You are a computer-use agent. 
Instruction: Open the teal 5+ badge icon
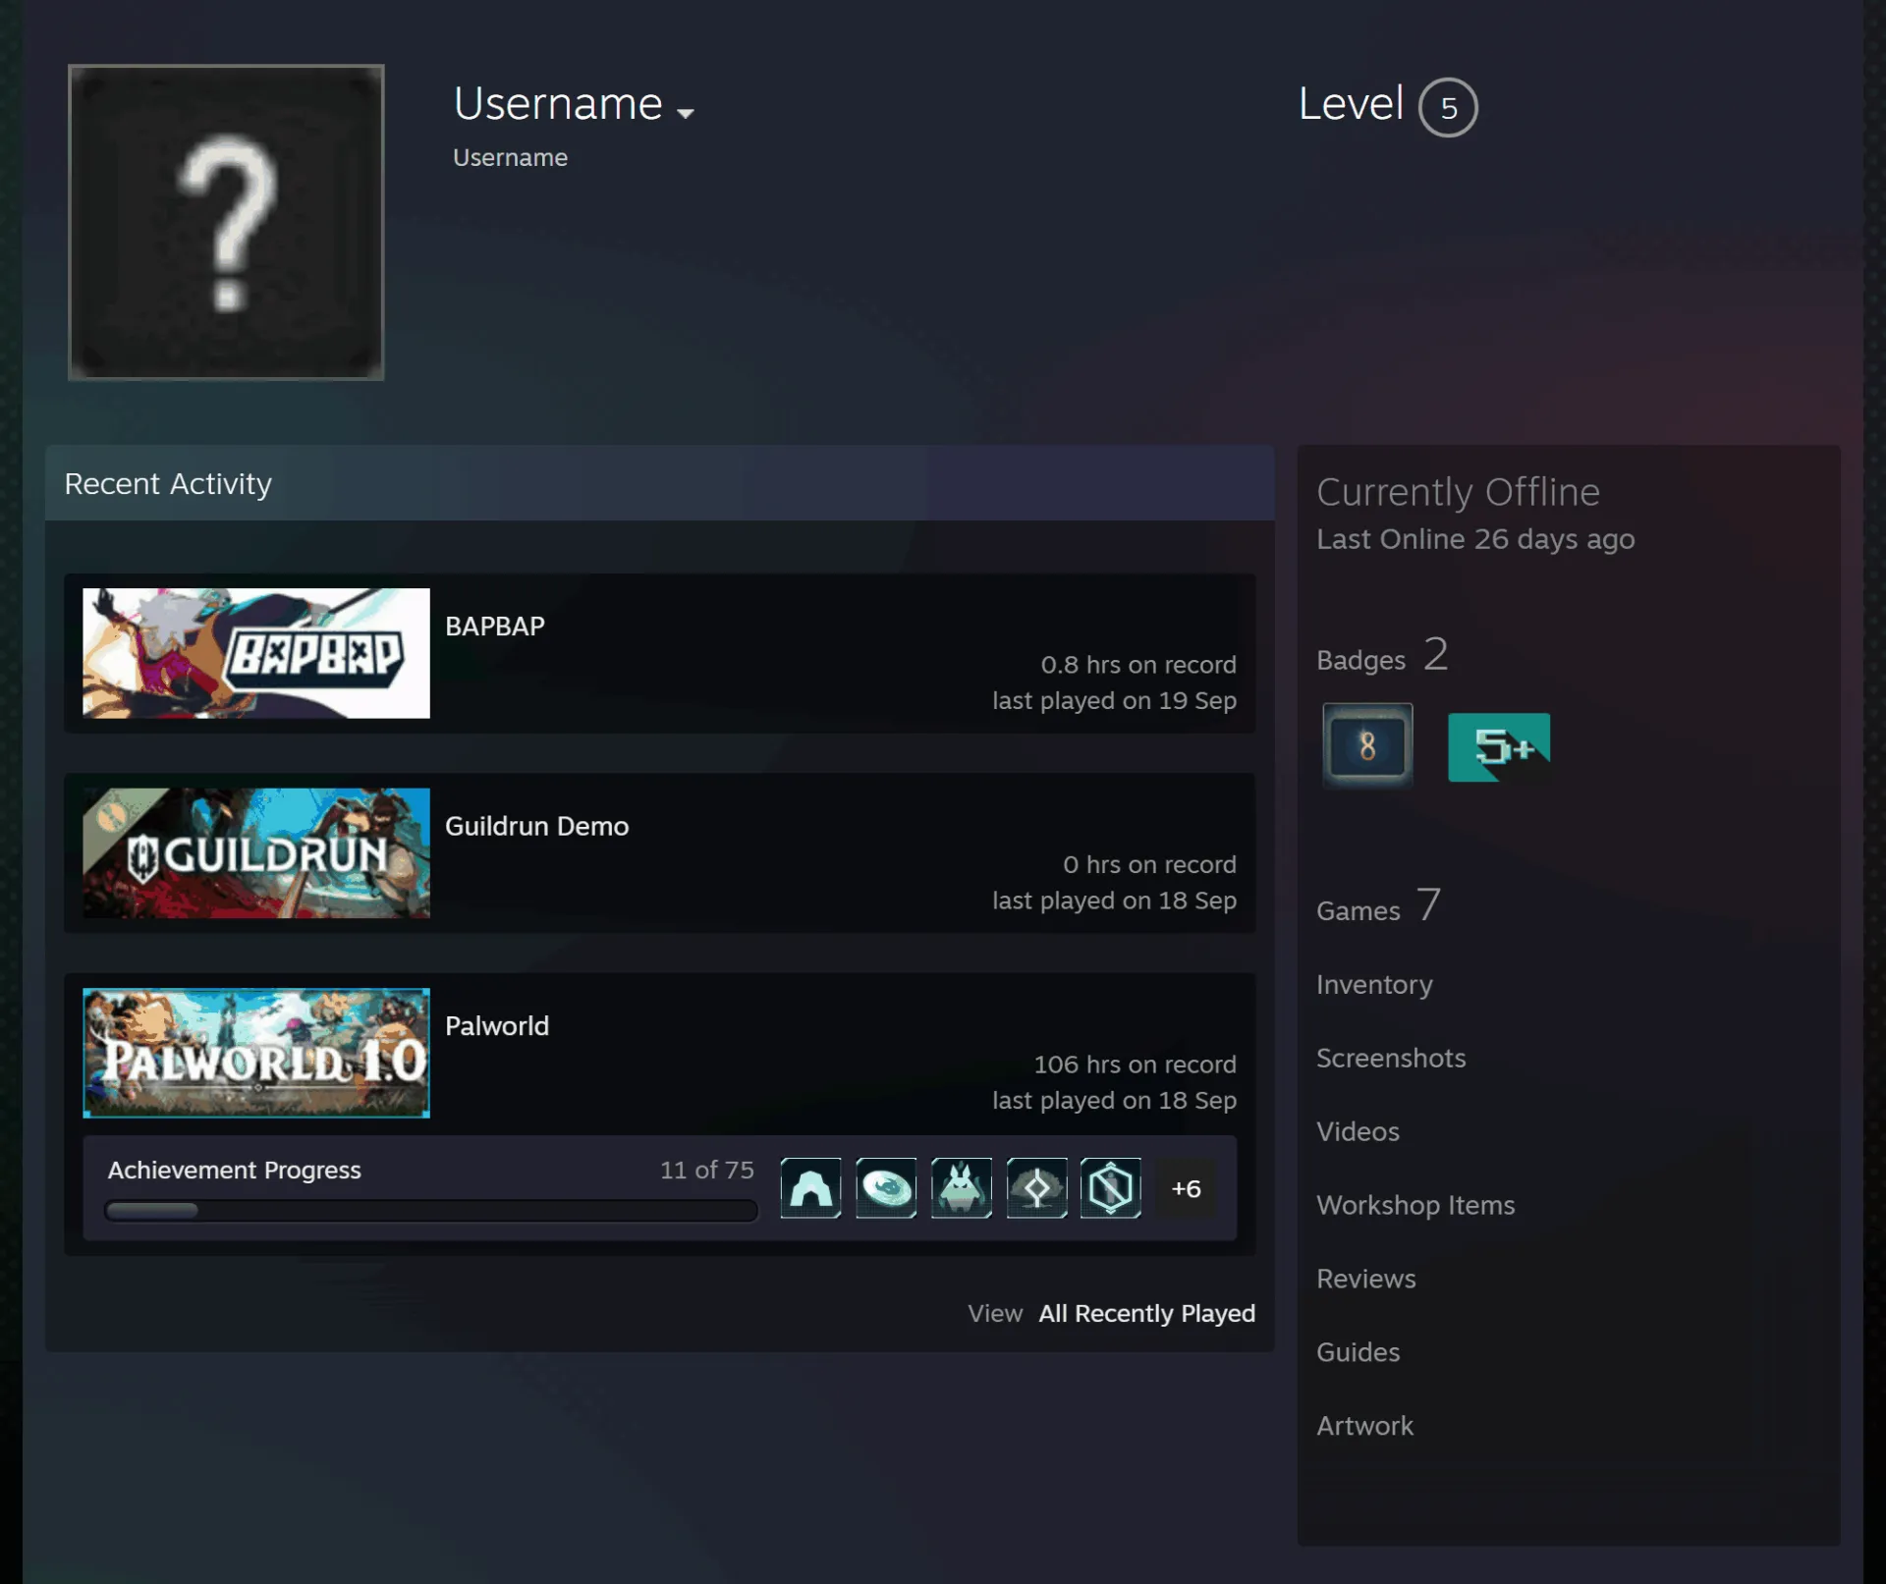(x=1499, y=747)
